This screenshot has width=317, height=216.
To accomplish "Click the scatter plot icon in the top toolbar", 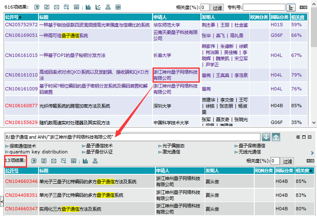I will tap(98, 7).
